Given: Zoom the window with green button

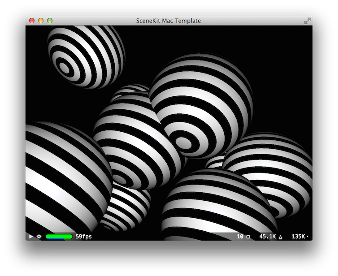Looking at the screenshot, I should pos(50,21).
